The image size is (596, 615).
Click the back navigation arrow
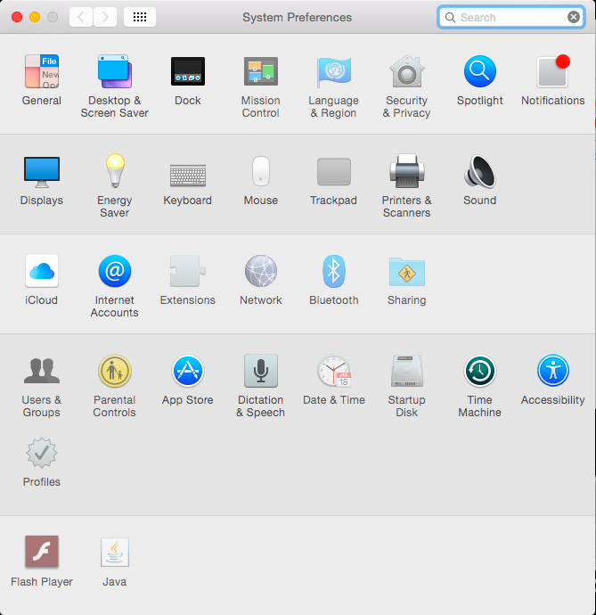(81, 17)
